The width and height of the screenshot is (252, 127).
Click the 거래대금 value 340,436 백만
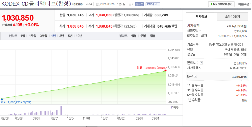pos(167,26)
